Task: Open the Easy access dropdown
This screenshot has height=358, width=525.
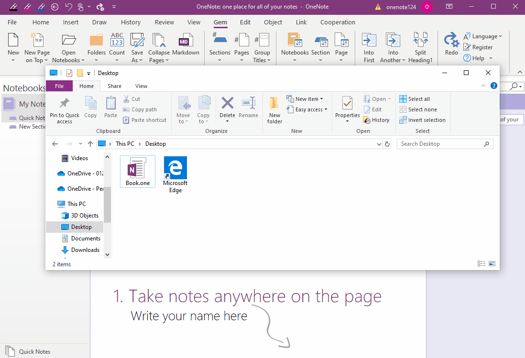Action: (x=307, y=109)
